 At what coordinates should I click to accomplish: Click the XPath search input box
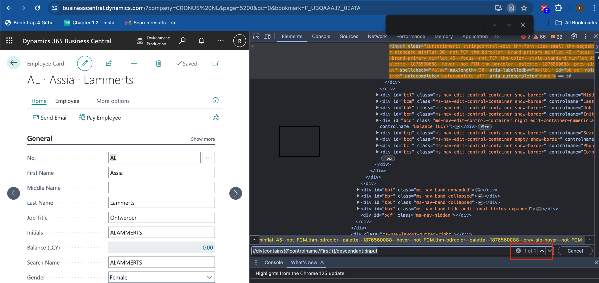point(380,251)
